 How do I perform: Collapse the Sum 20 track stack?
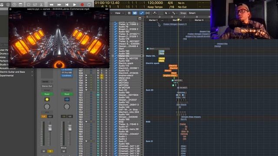[86, 90]
